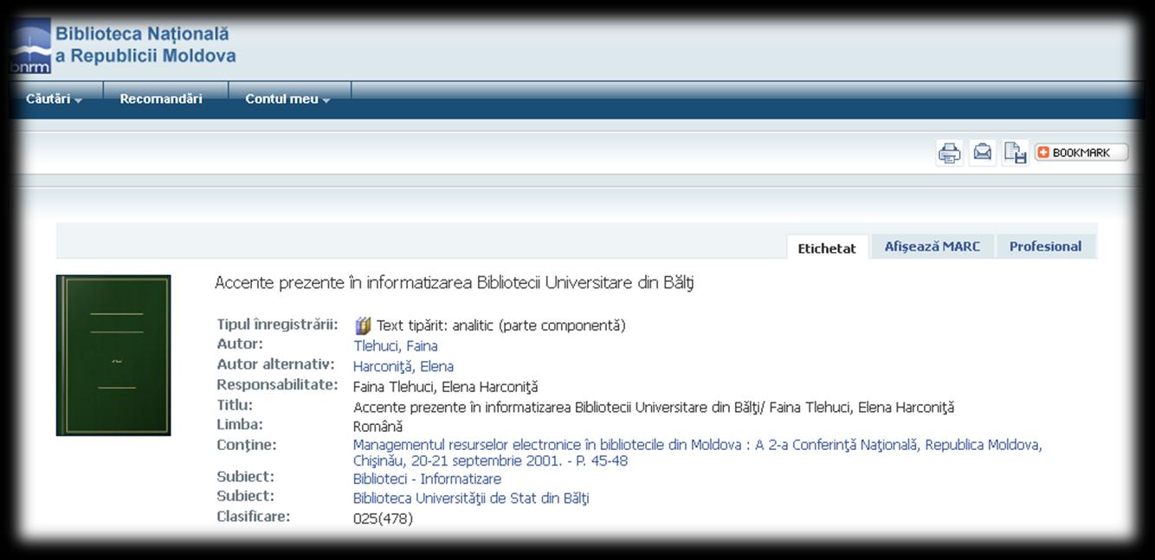
Task: Open author link Tlehuci, Faina
Action: coord(396,346)
